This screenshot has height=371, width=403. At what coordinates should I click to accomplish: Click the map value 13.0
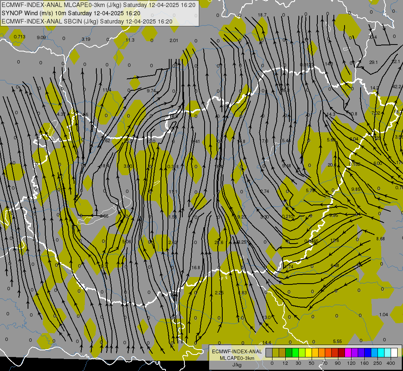tap(266, 317)
